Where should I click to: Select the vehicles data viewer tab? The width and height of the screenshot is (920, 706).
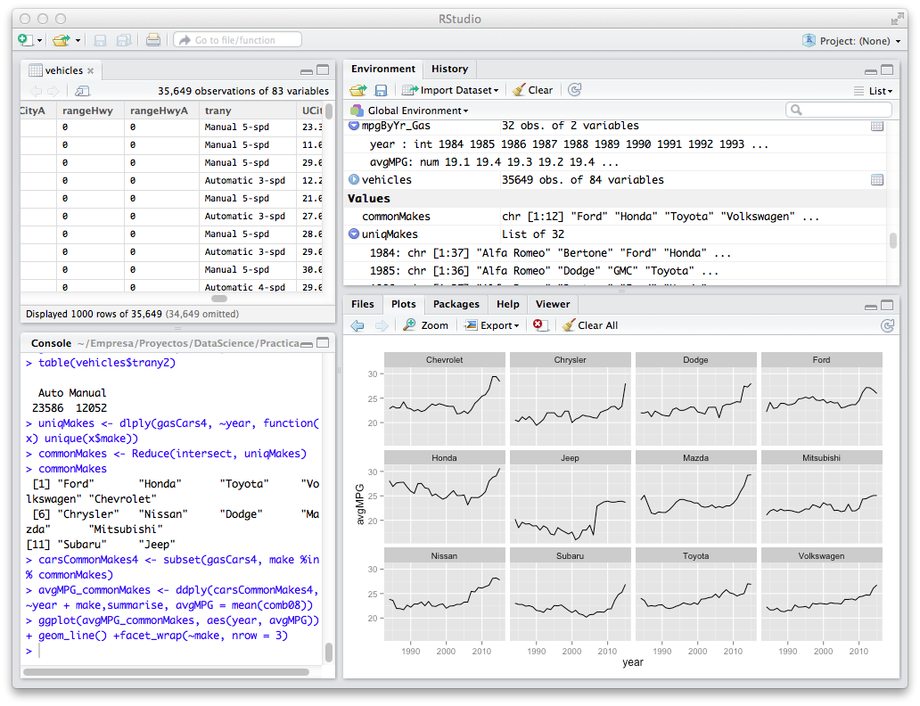pyautogui.click(x=64, y=70)
